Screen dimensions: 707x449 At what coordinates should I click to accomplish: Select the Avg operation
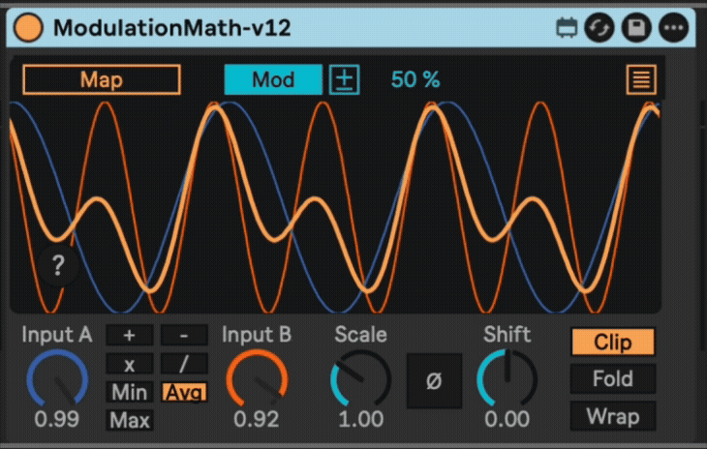(184, 392)
